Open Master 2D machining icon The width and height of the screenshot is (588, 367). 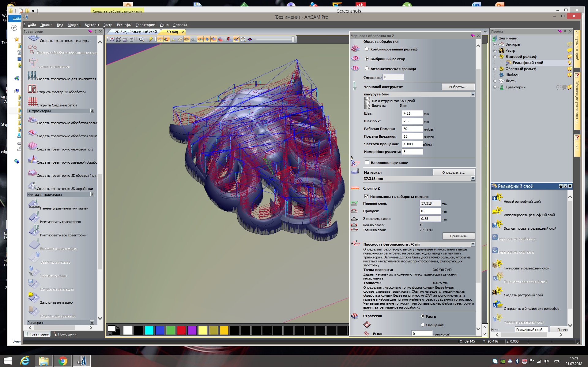tap(32, 89)
